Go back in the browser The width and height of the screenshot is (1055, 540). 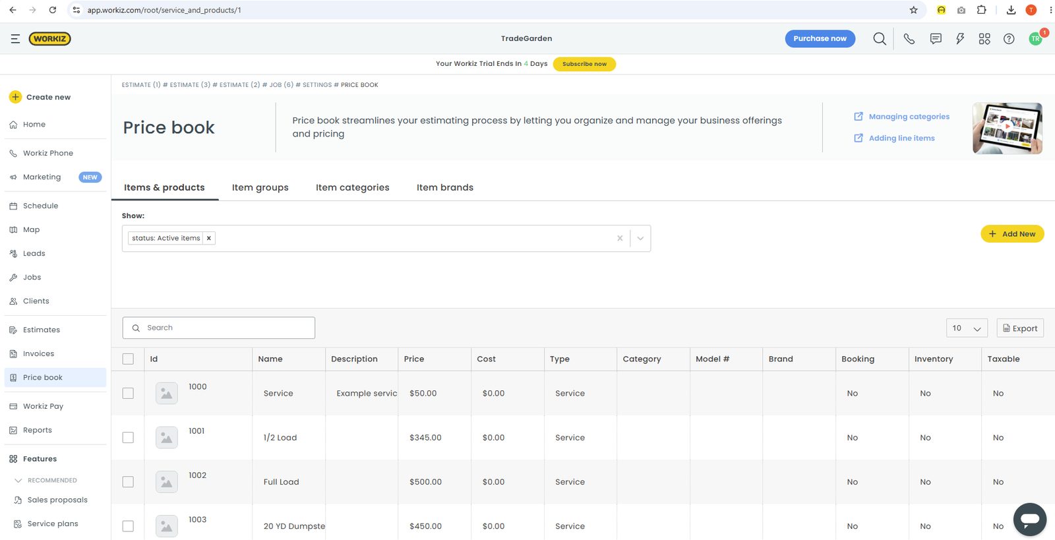click(13, 10)
